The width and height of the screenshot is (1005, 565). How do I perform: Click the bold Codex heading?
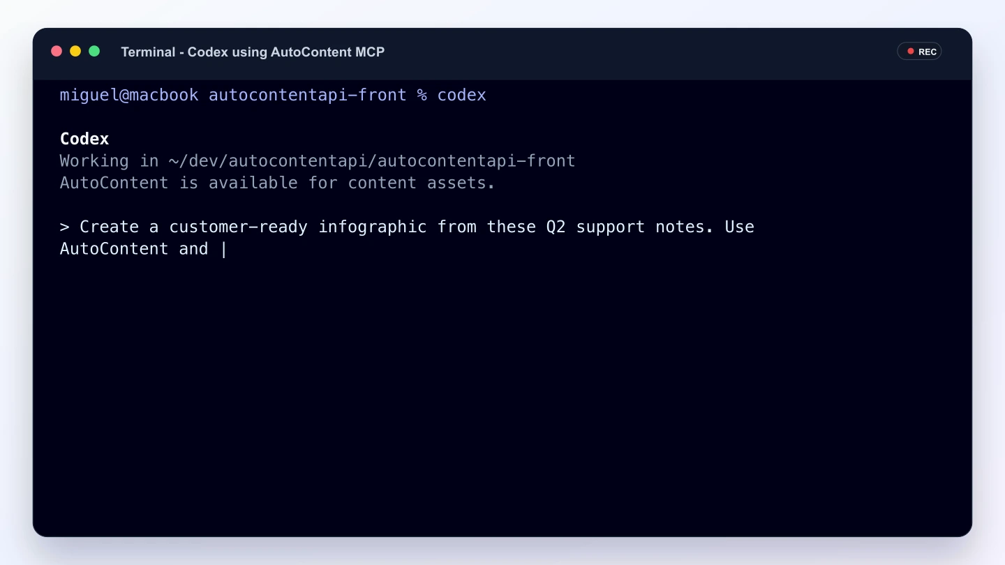(84, 139)
